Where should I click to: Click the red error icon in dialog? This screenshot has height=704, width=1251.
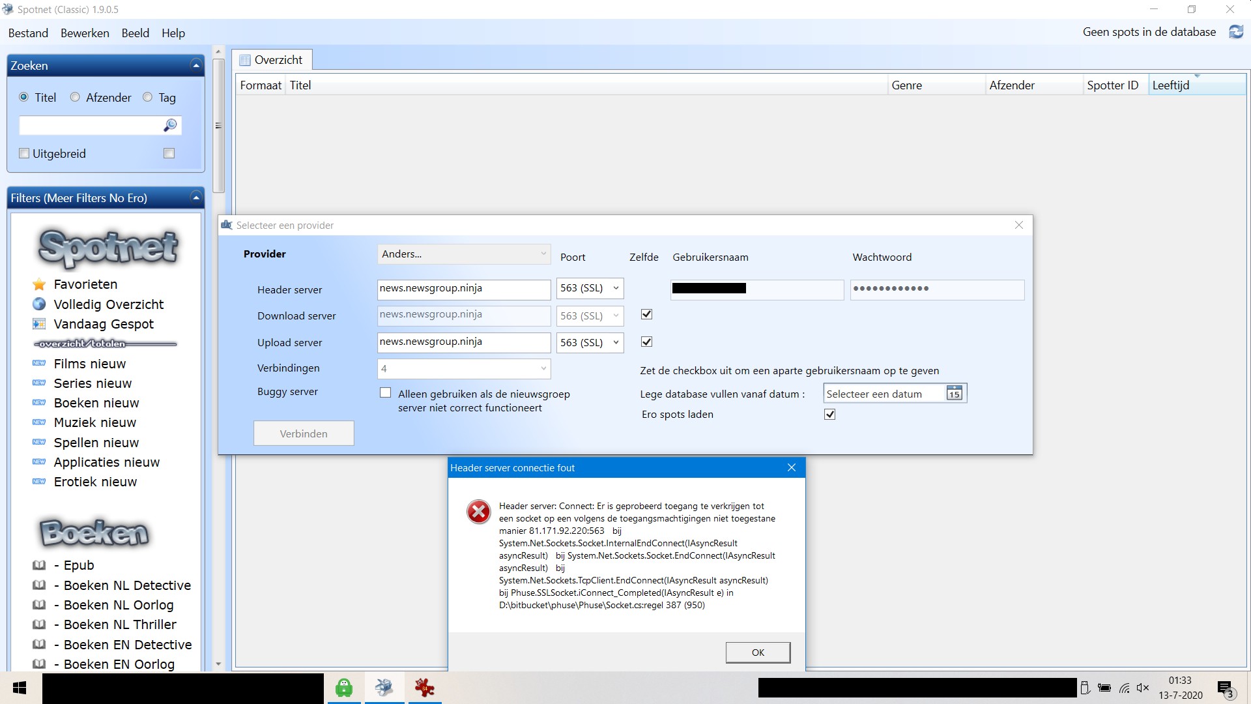(478, 512)
